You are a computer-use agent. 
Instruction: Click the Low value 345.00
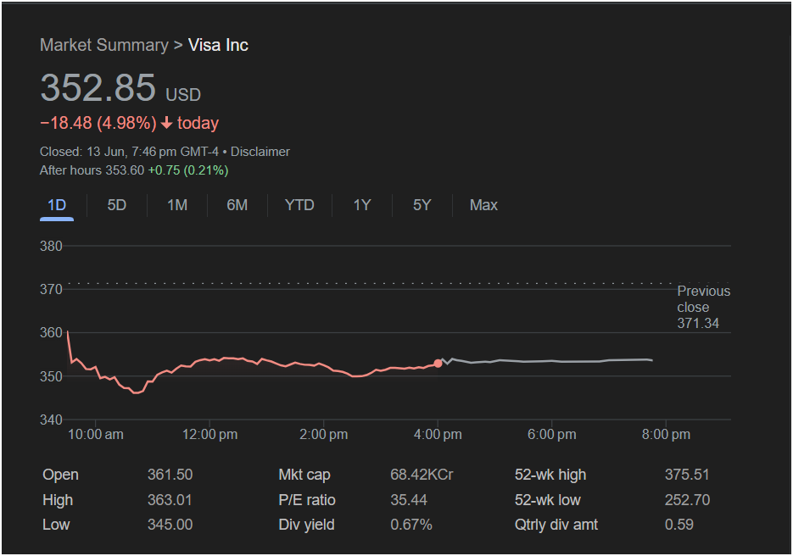pyautogui.click(x=170, y=525)
